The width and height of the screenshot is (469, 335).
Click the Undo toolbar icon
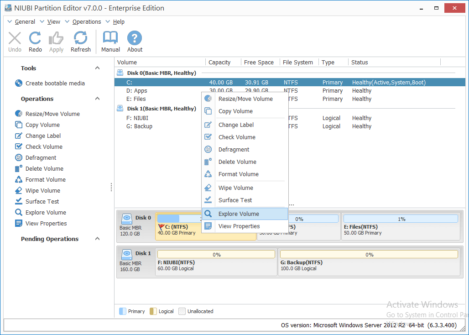click(x=15, y=38)
